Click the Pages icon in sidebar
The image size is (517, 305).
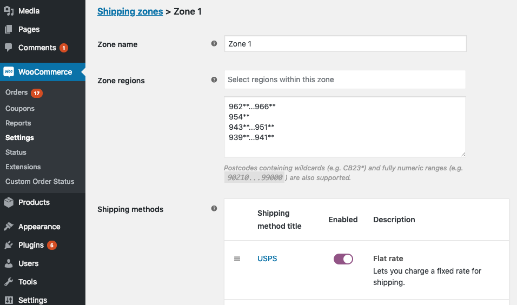click(x=9, y=29)
